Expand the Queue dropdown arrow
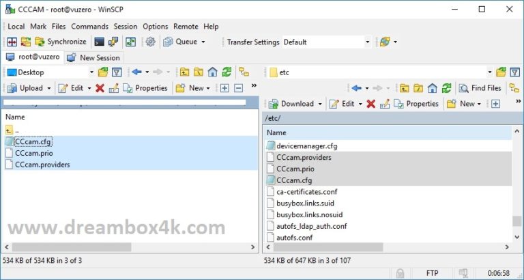 tap(203, 42)
